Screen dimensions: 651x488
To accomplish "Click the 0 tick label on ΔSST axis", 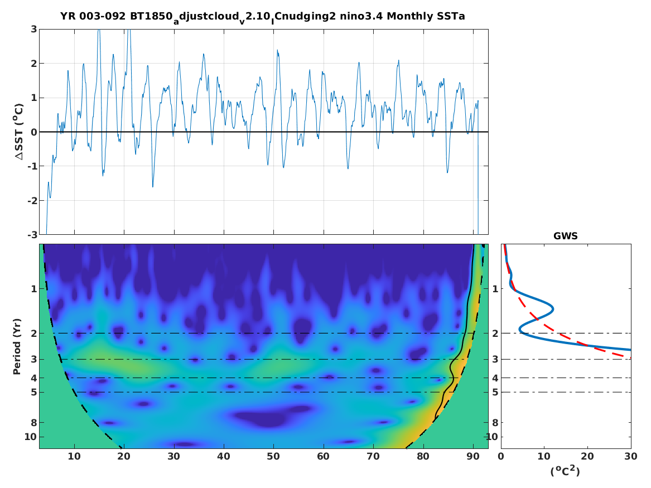I will [x=34, y=132].
